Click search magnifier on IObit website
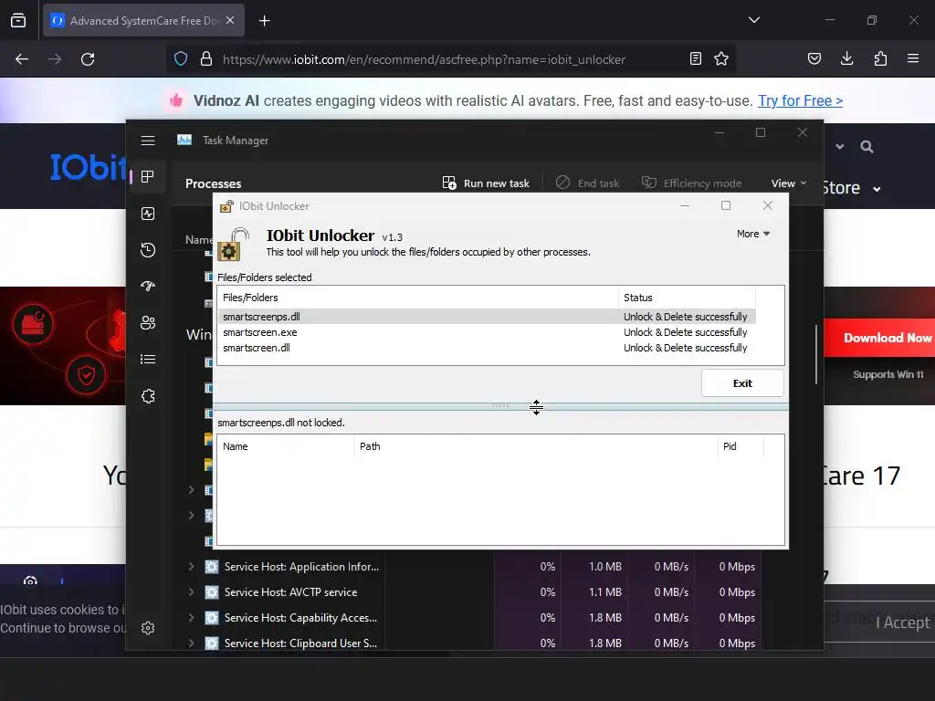The height and width of the screenshot is (701, 935). (867, 147)
